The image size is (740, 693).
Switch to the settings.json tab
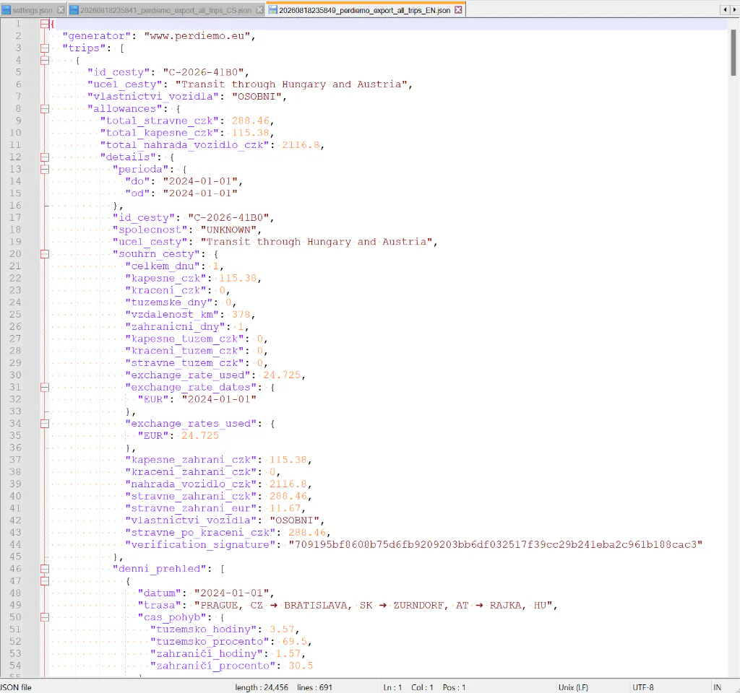tap(33, 10)
